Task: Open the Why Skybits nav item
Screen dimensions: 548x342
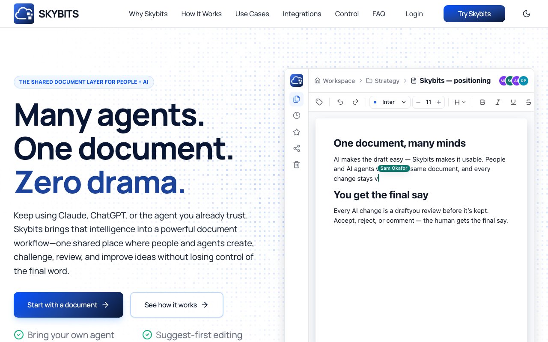Action: 148,14
